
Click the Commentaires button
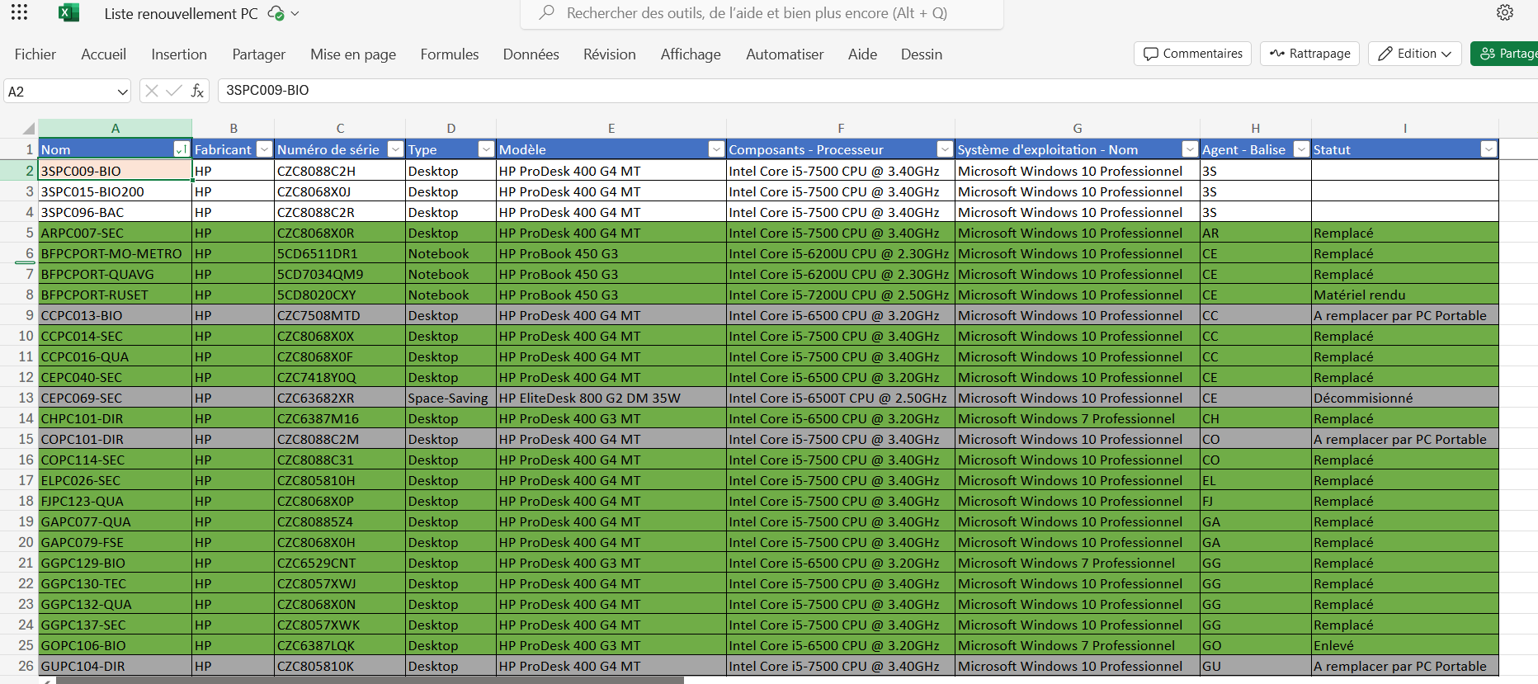click(x=1193, y=54)
